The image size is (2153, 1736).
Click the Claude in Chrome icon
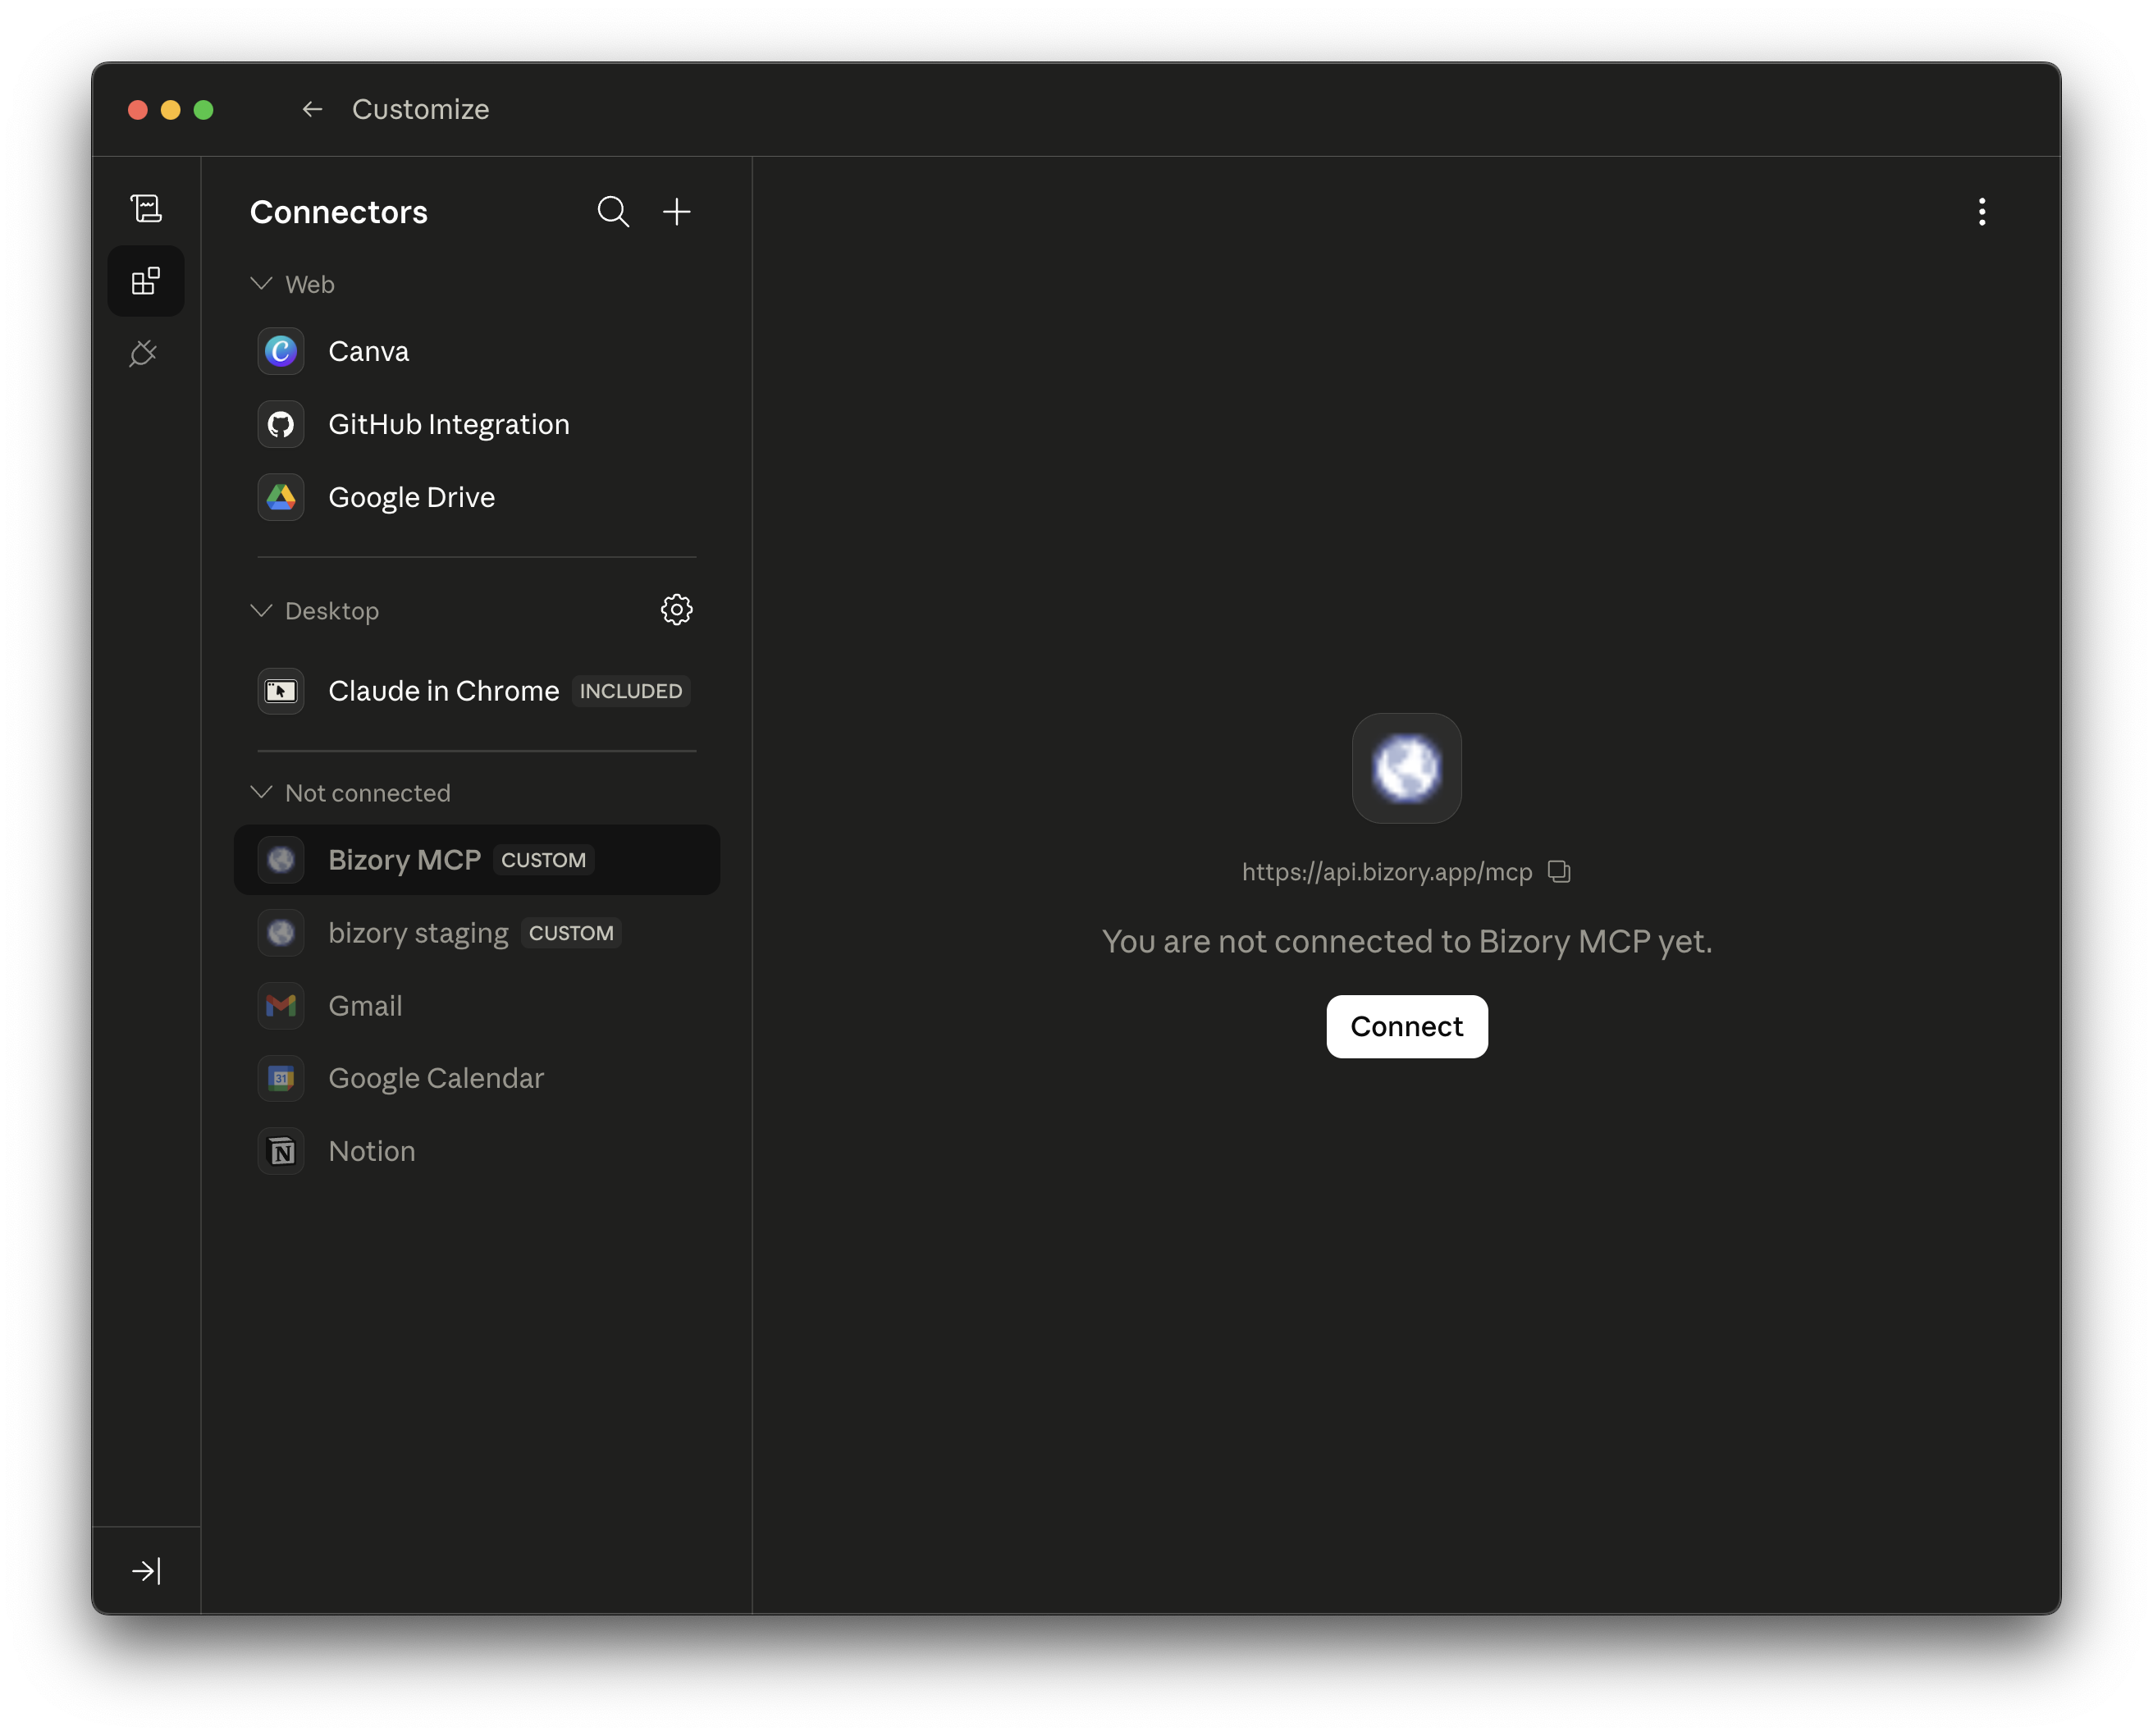point(281,691)
